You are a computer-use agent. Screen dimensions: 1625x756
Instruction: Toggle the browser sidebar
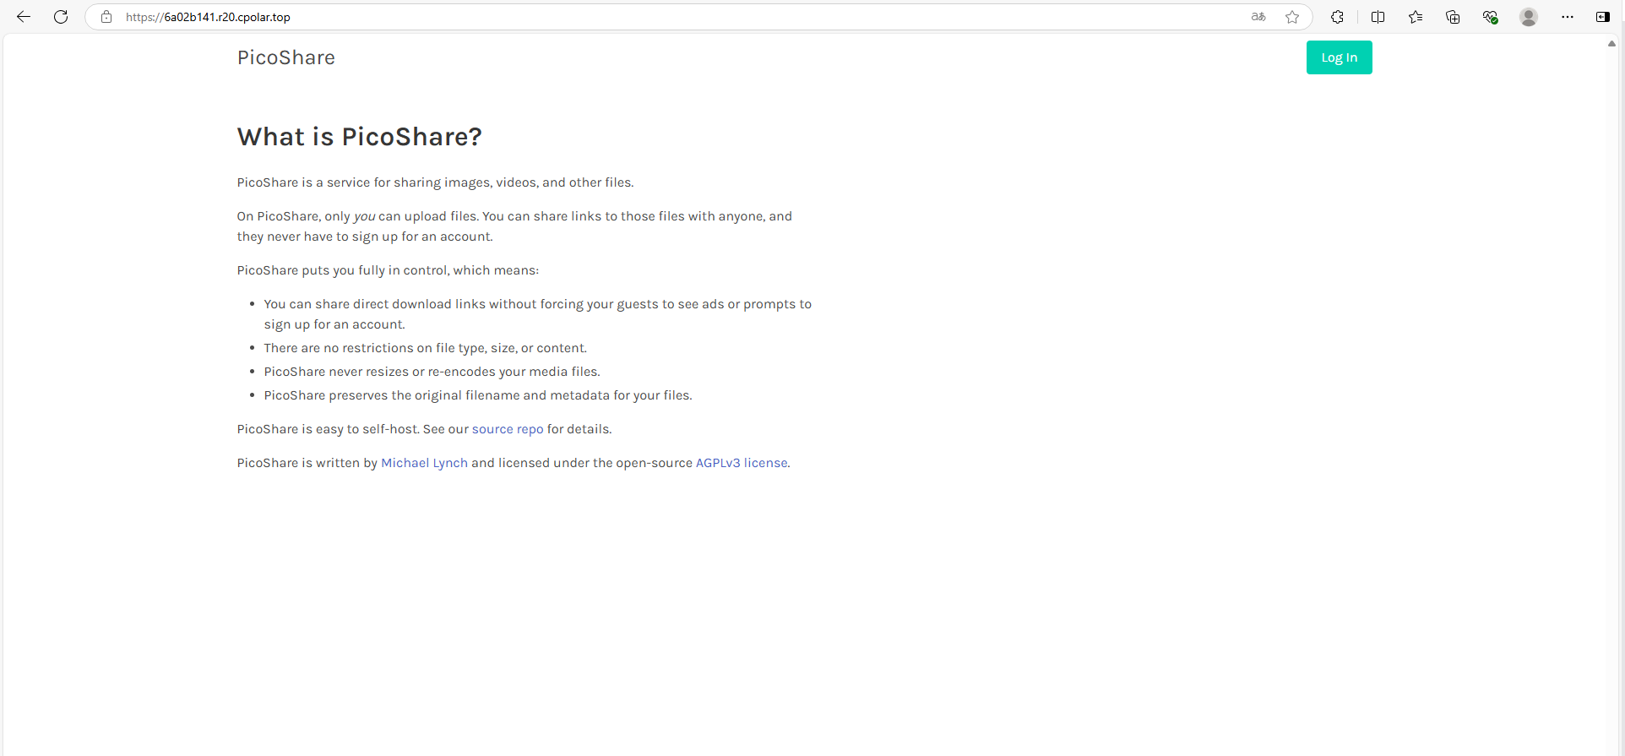1602,17
